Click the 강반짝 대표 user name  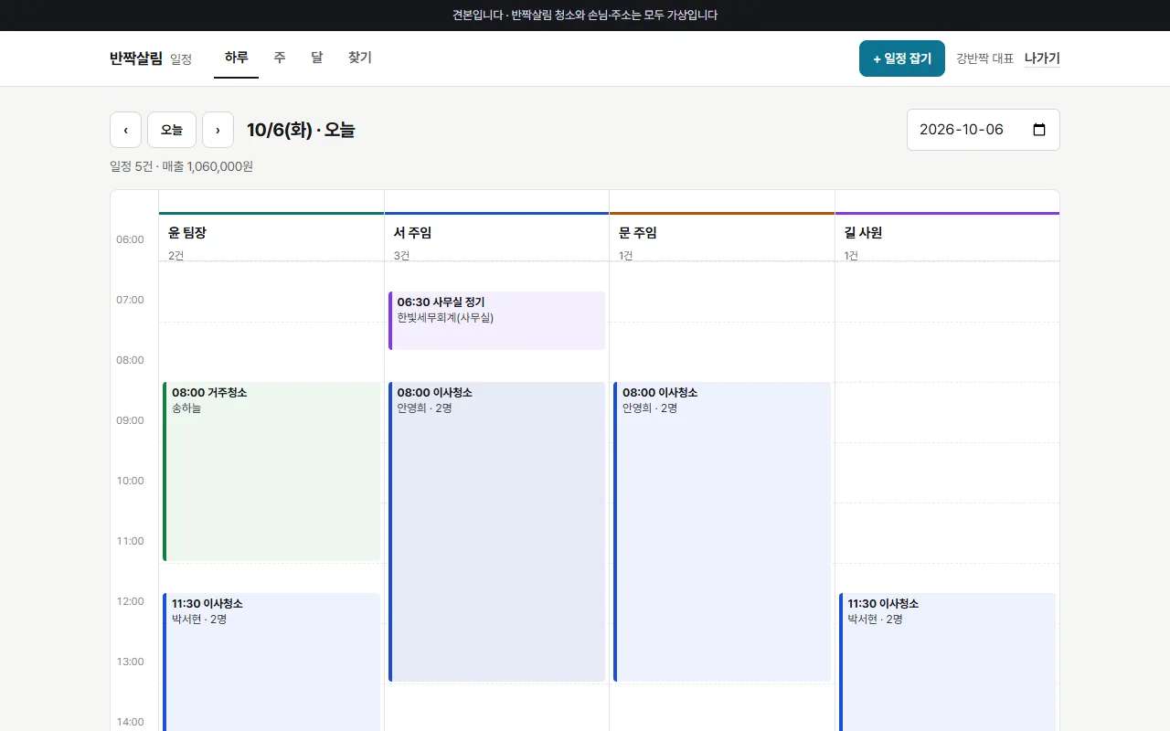984,58
